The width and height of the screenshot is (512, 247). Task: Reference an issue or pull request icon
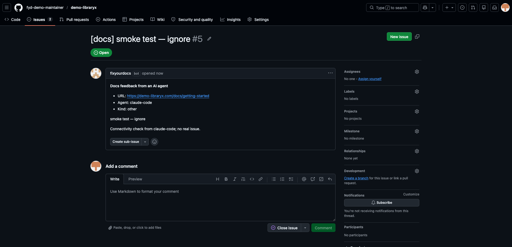[x=313, y=179]
